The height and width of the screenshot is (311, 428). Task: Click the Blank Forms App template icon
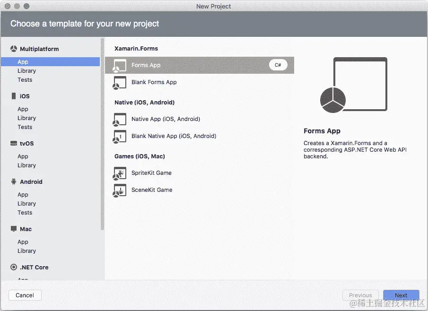[x=119, y=83]
